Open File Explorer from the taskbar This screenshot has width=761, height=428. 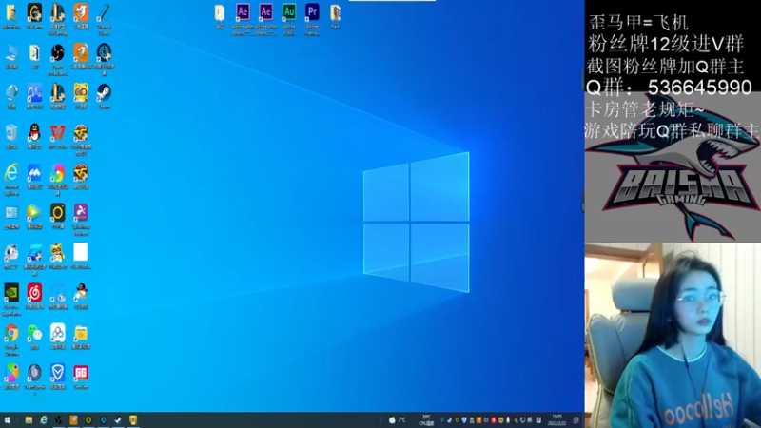click(x=29, y=420)
